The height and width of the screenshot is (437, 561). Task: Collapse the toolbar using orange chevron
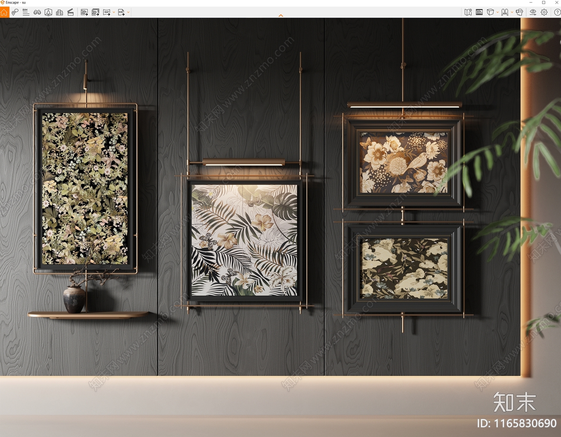(281, 15)
